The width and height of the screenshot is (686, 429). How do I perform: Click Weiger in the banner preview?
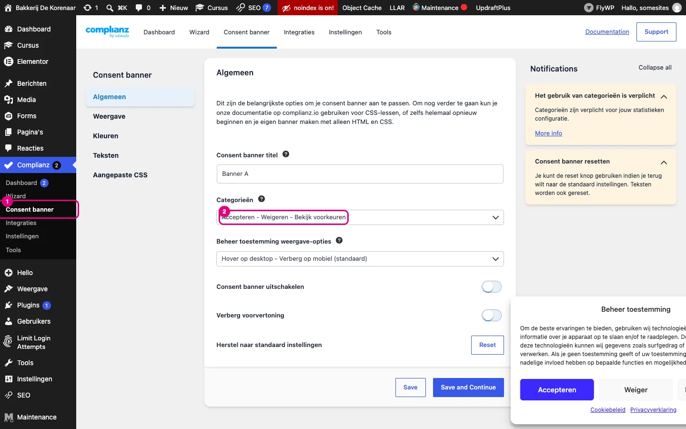point(636,390)
